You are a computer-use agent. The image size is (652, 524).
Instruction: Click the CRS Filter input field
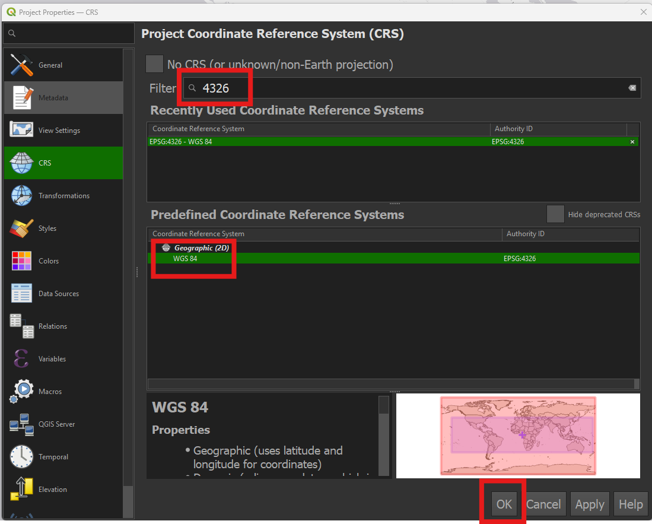pyautogui.click(x=412, y=88)
